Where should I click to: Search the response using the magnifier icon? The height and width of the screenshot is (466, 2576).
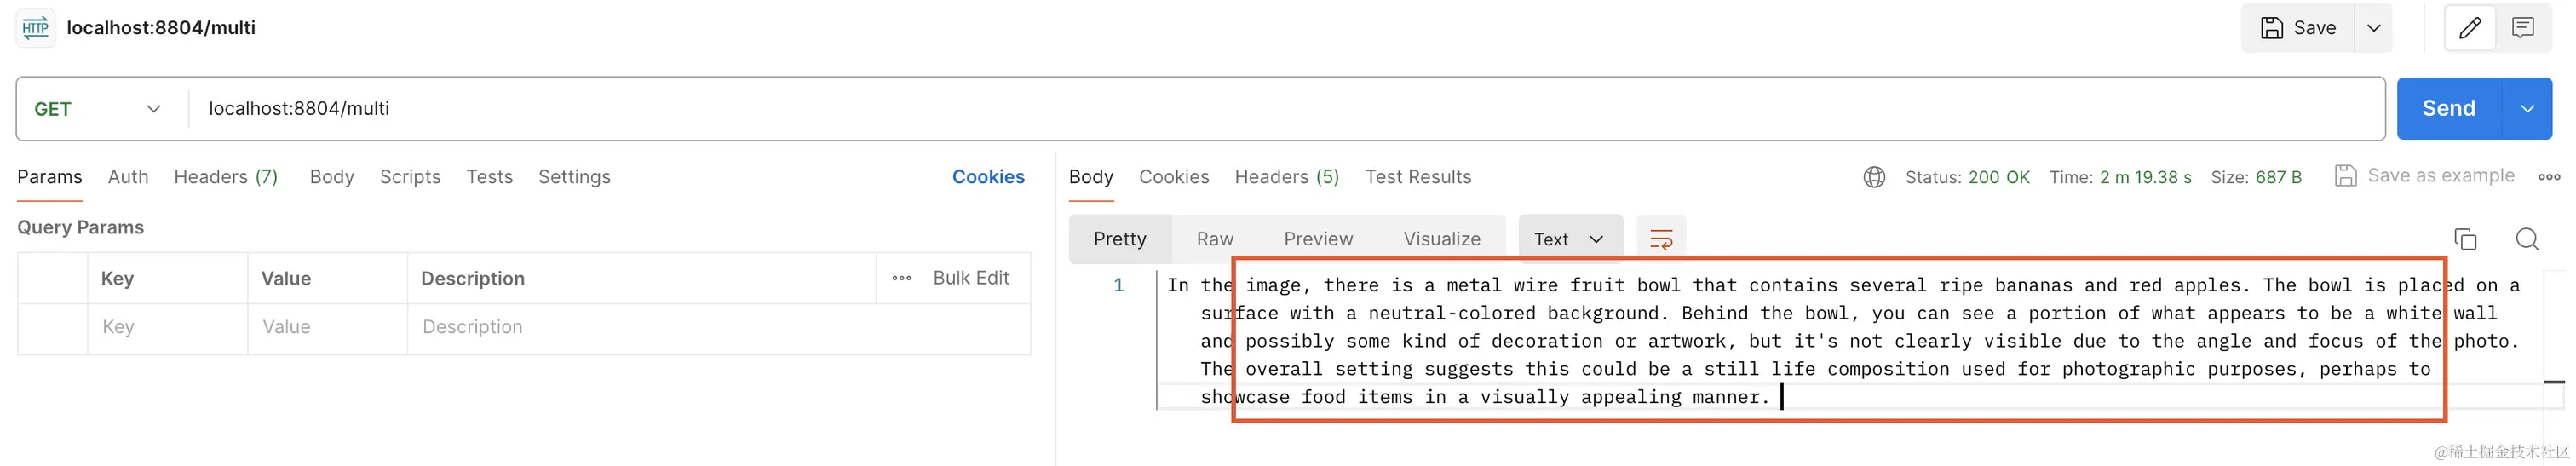2527,239
